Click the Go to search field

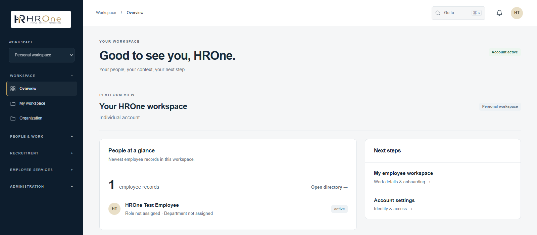point(458,13)
